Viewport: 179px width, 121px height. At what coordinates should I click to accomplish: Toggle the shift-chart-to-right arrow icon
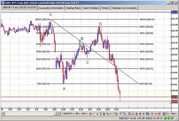[97, 114]
